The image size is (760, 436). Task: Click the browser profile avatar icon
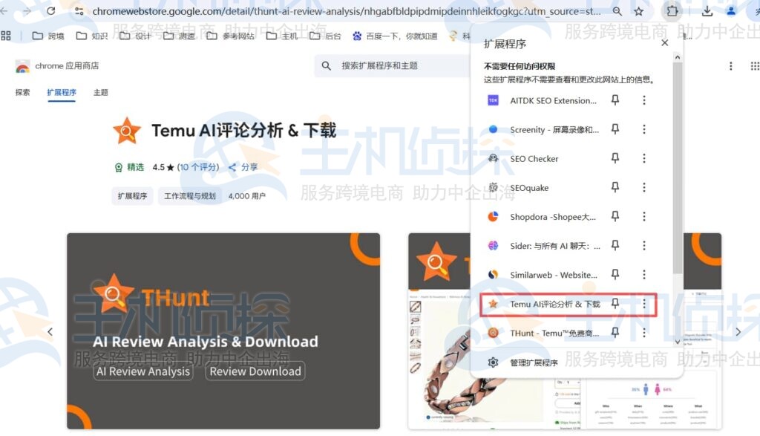point(731,11)
